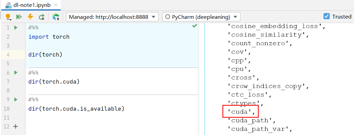Click 'cpp' in output list
The height and width of the screenshot is (135, 354).
[240, 61]
